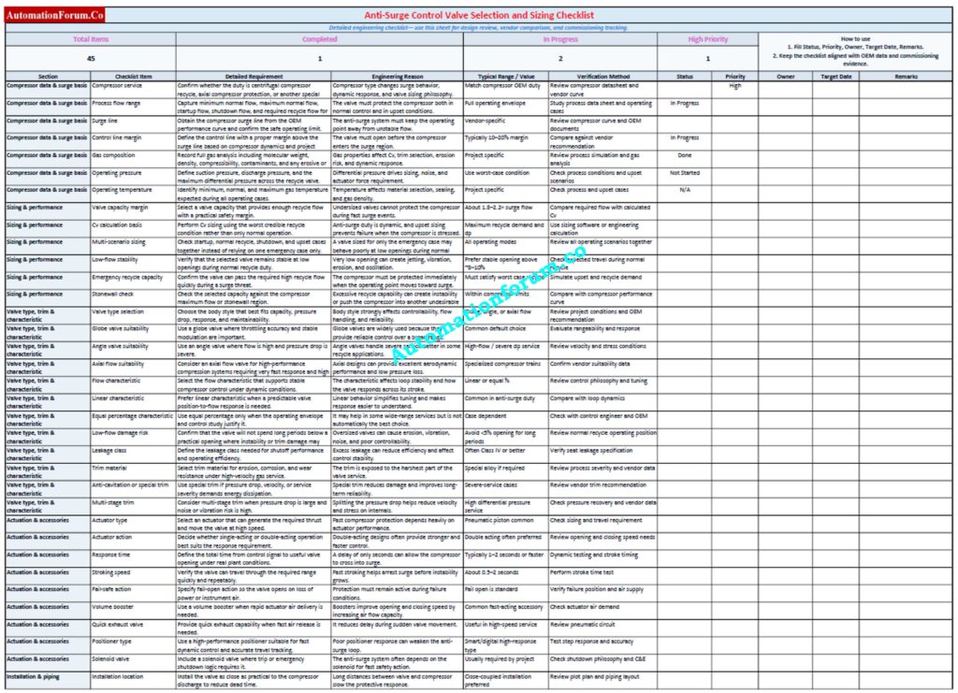Image resolution: width=958 pixels, height=693 pixels.
Task: Select the Typical Range / Value column header
Action: point(506,77)
